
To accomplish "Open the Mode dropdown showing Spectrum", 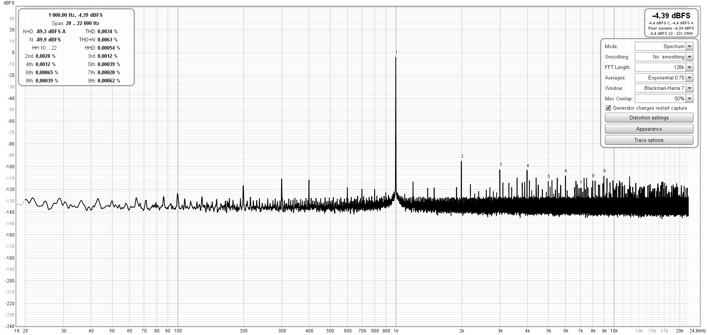I will click(x=664, y=47).
